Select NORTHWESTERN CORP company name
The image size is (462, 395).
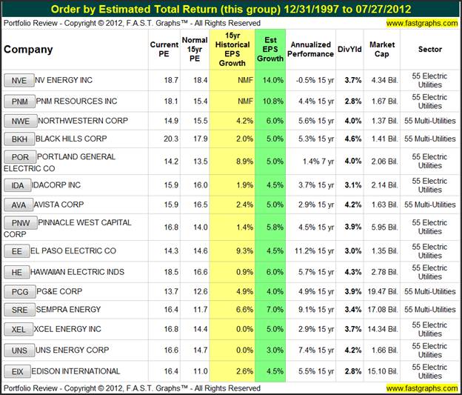point(83,121)
